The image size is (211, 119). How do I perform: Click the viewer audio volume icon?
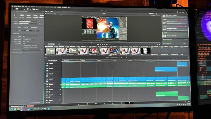59,44
